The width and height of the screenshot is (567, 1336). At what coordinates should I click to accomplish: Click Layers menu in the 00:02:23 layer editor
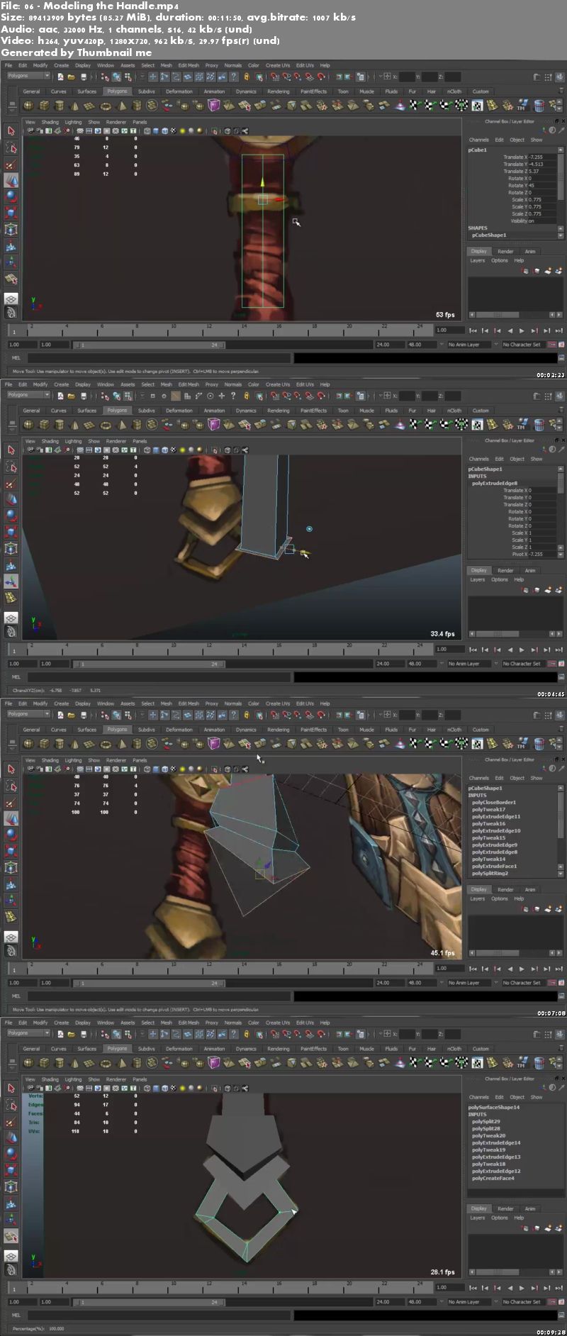478,260
